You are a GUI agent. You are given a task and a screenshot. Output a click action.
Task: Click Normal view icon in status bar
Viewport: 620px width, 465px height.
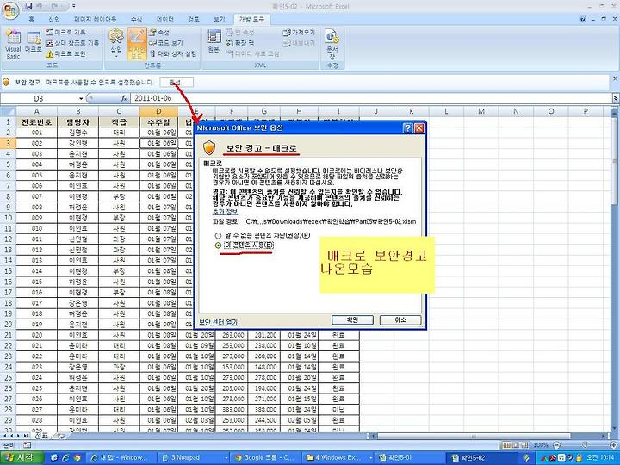coord(506,445)
